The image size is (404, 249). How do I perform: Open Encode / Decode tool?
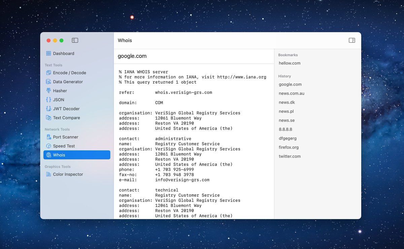77,73
